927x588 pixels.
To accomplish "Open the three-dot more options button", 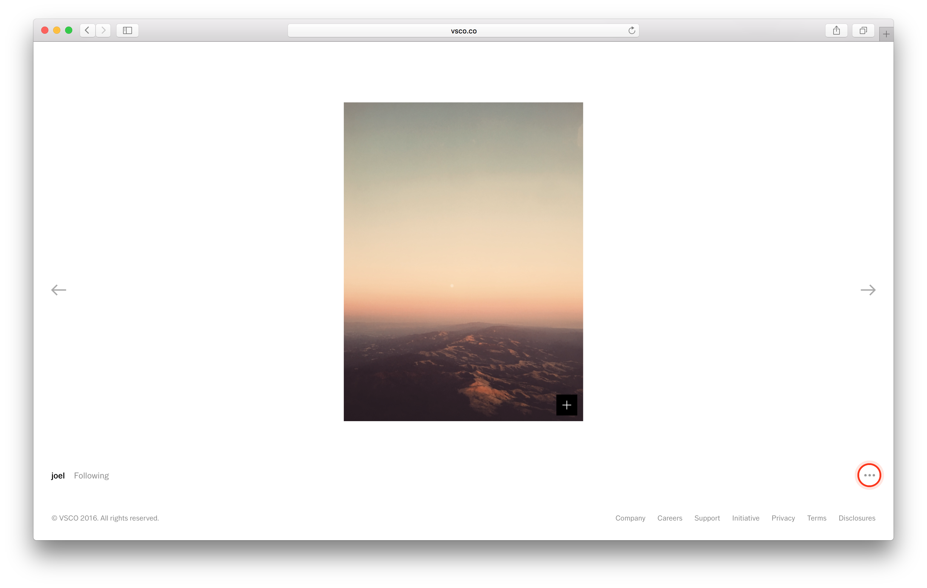I will [x=869, y=475].
